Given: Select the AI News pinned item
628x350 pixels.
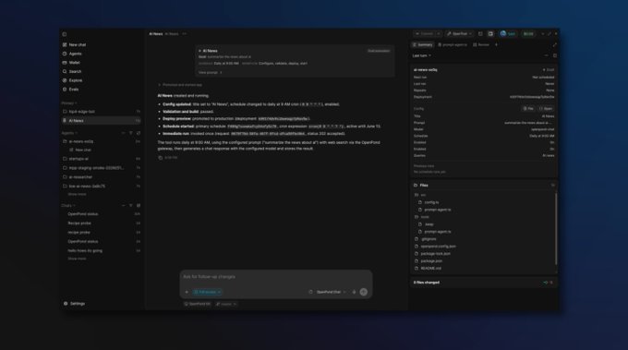Looking at the screenshot, I should coord(102,121).
